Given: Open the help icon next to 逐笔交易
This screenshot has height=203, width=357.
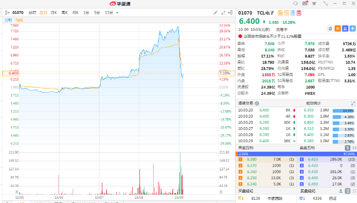Looking at the screenshot, I should [x=257, y=103].
